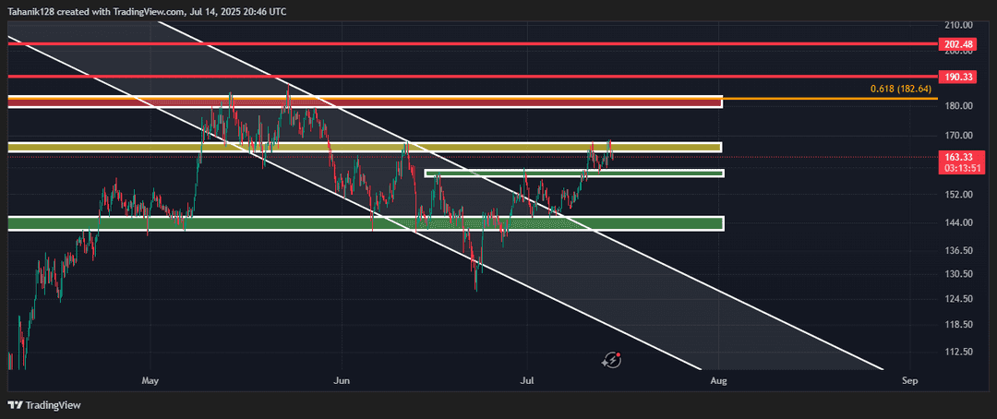997x419 pixels.
Task: Click the 118.50 price axis label
Action: [x=959, y=324]
